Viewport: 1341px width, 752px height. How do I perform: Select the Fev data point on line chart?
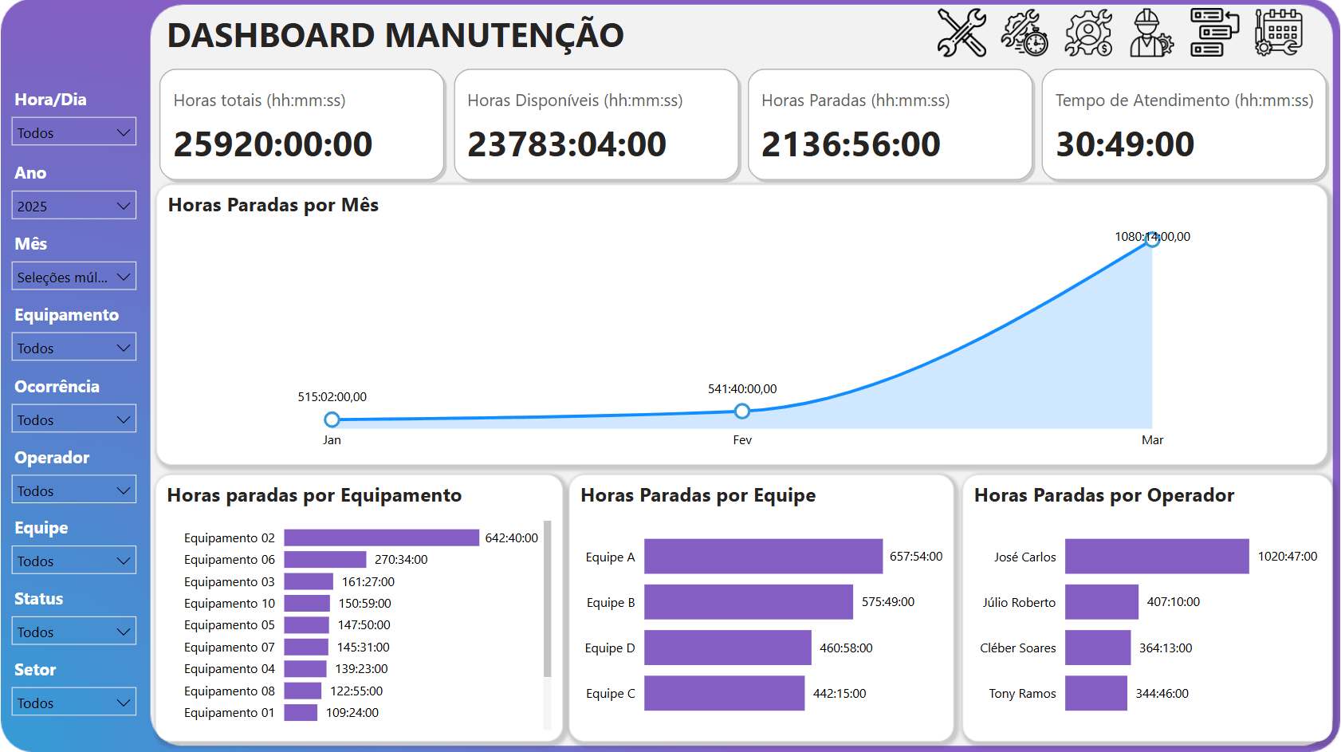click(x=742, y=411)
